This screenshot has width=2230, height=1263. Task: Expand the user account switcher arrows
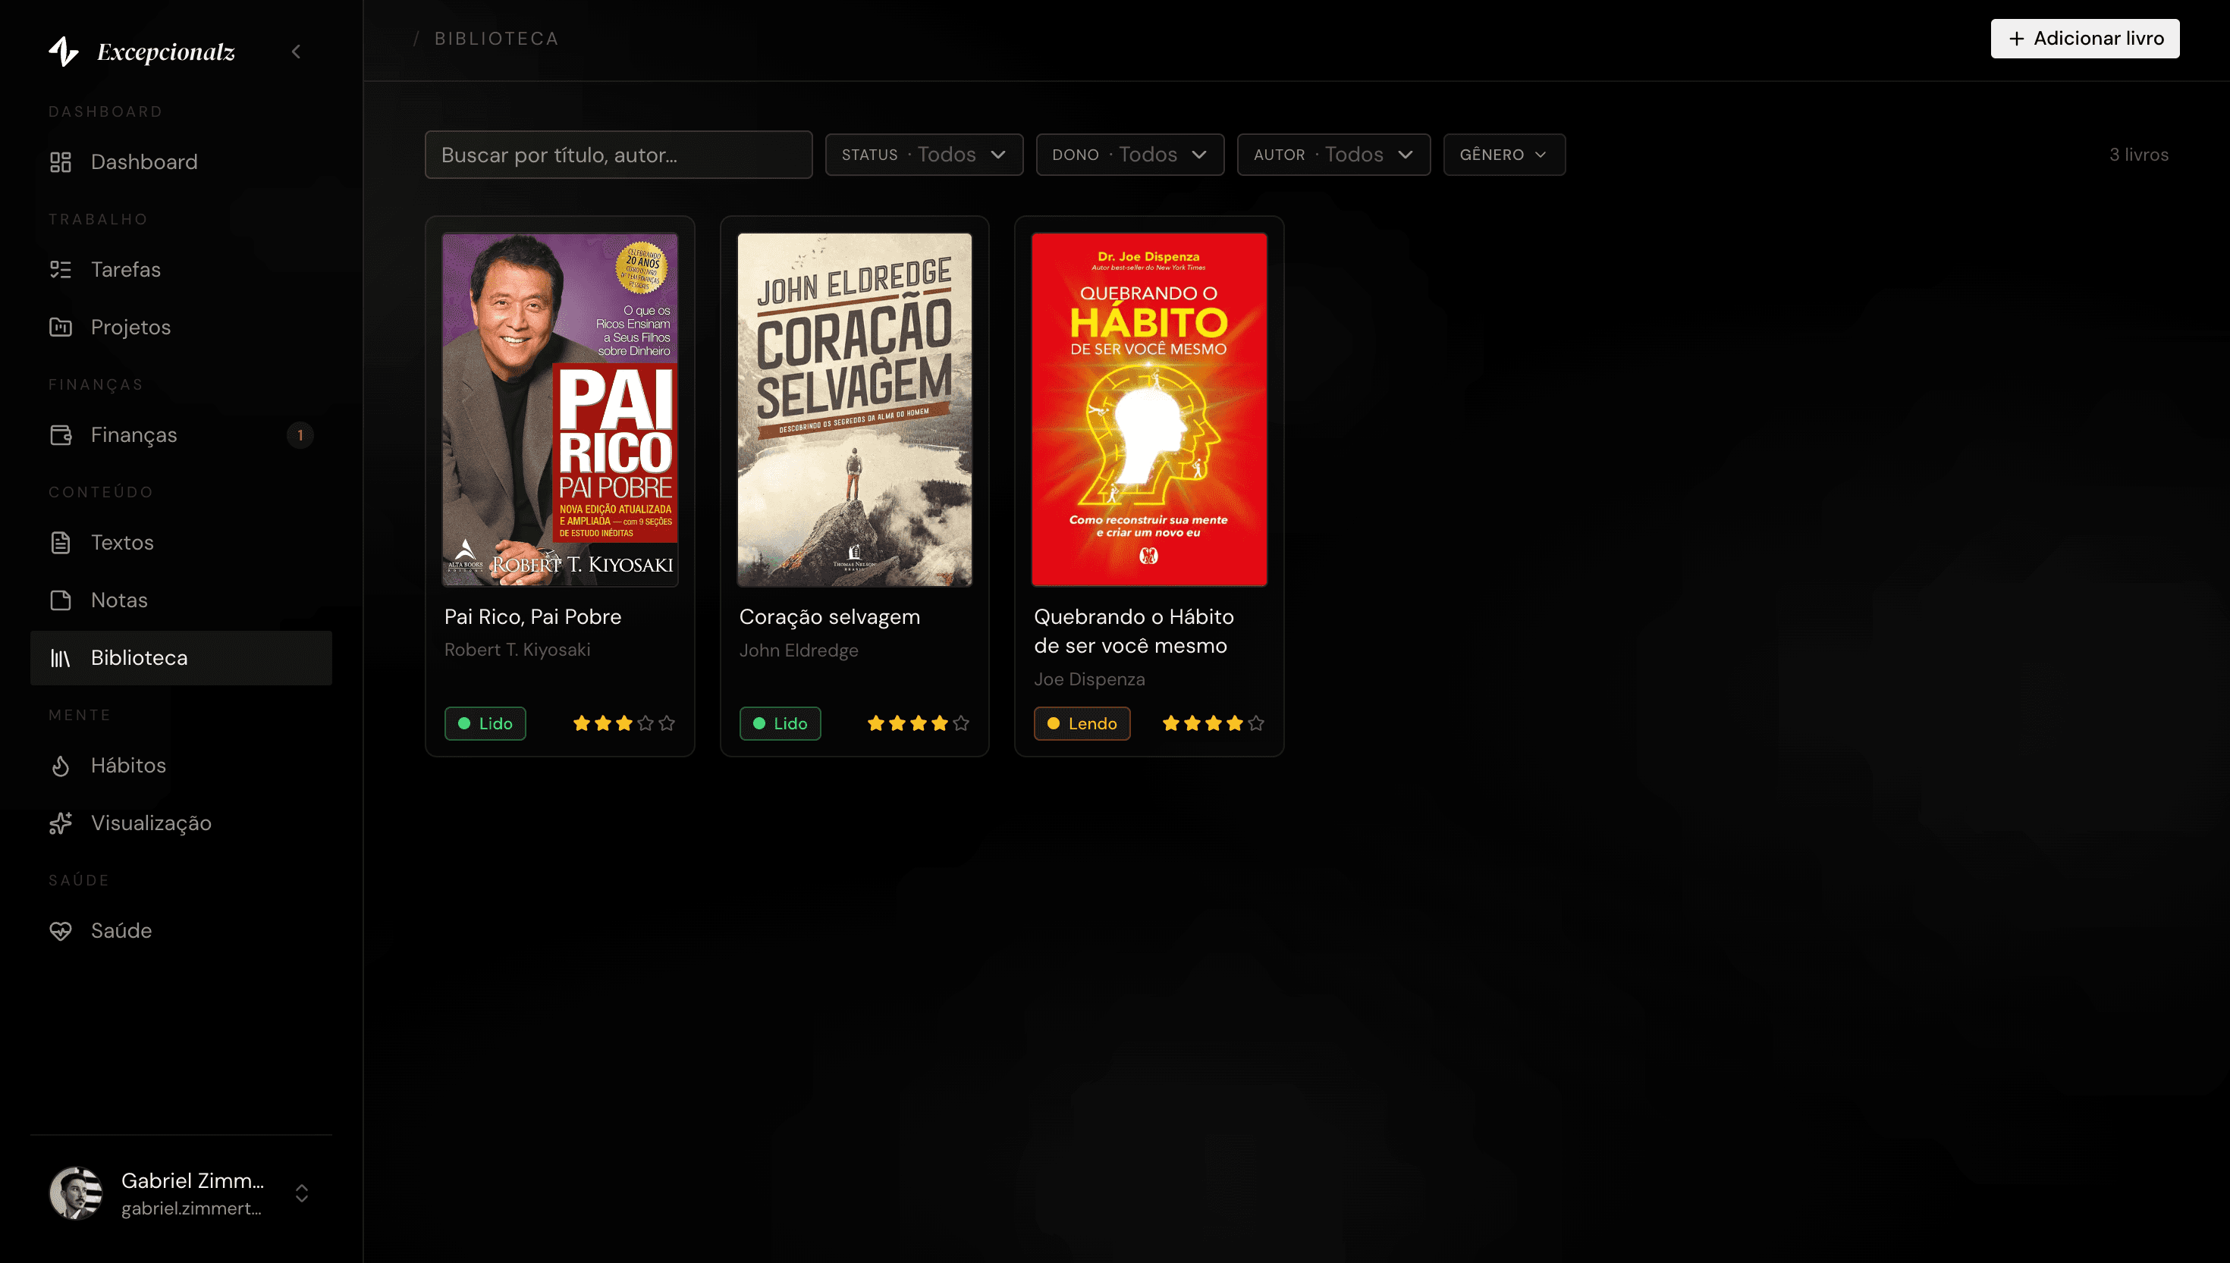click(x=302, y=1192)
